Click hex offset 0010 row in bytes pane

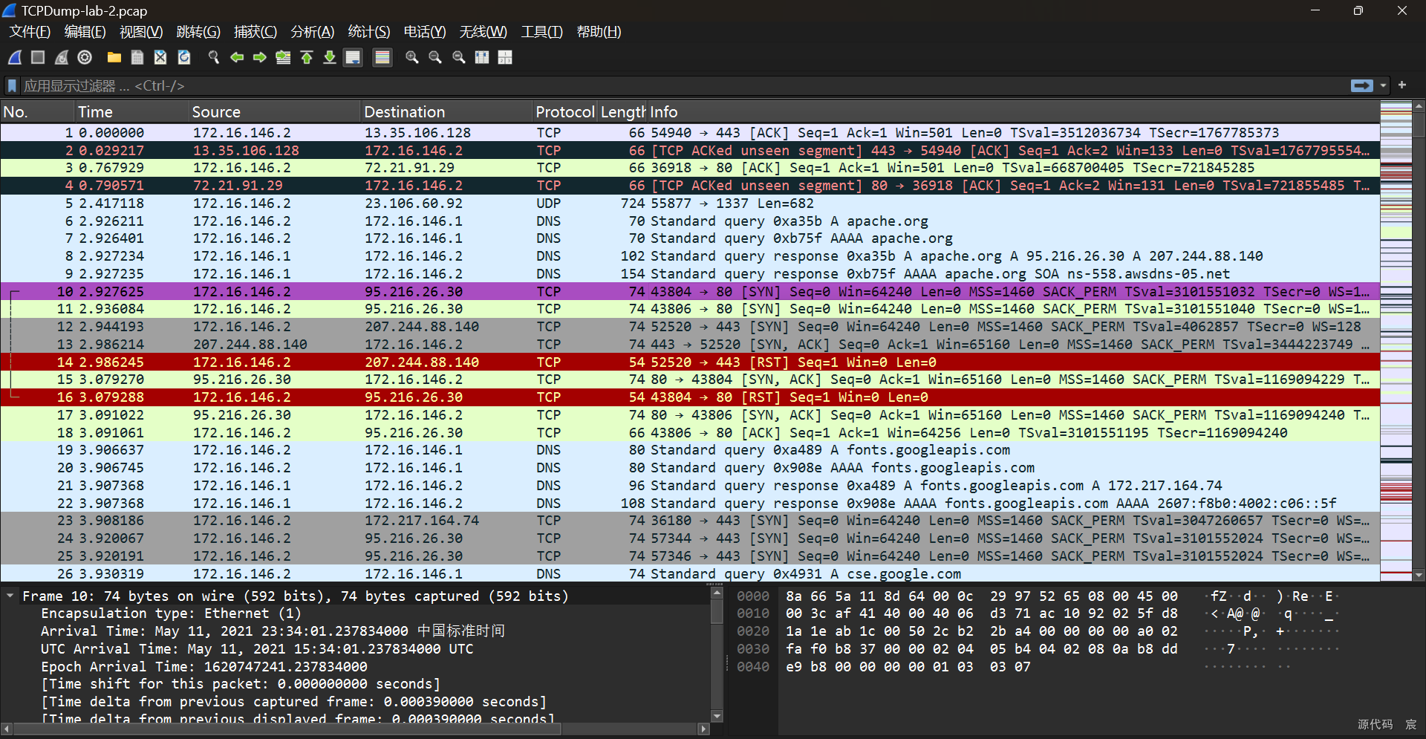752,613
